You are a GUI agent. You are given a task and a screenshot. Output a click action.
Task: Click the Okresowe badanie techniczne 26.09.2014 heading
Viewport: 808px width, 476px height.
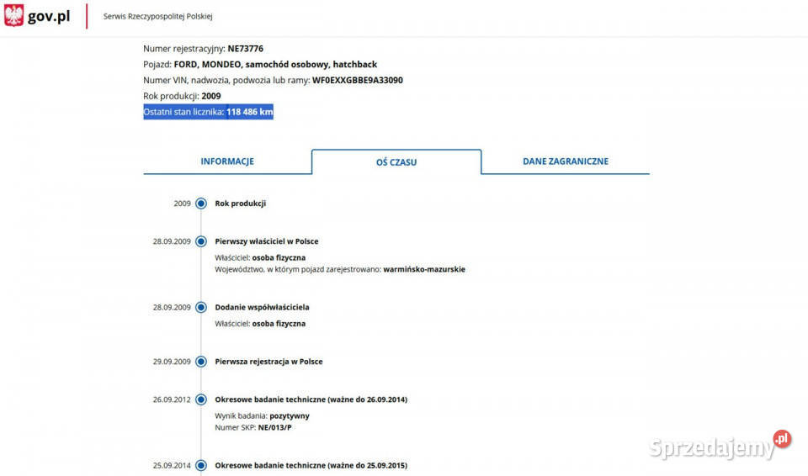pyautogui.click(x=311, y=399)
